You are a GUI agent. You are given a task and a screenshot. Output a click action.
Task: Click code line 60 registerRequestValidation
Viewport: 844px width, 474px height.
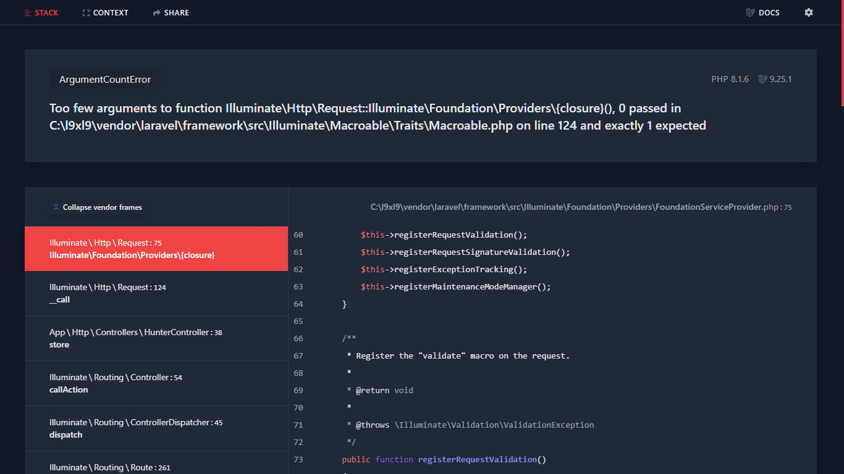point(444,235)
